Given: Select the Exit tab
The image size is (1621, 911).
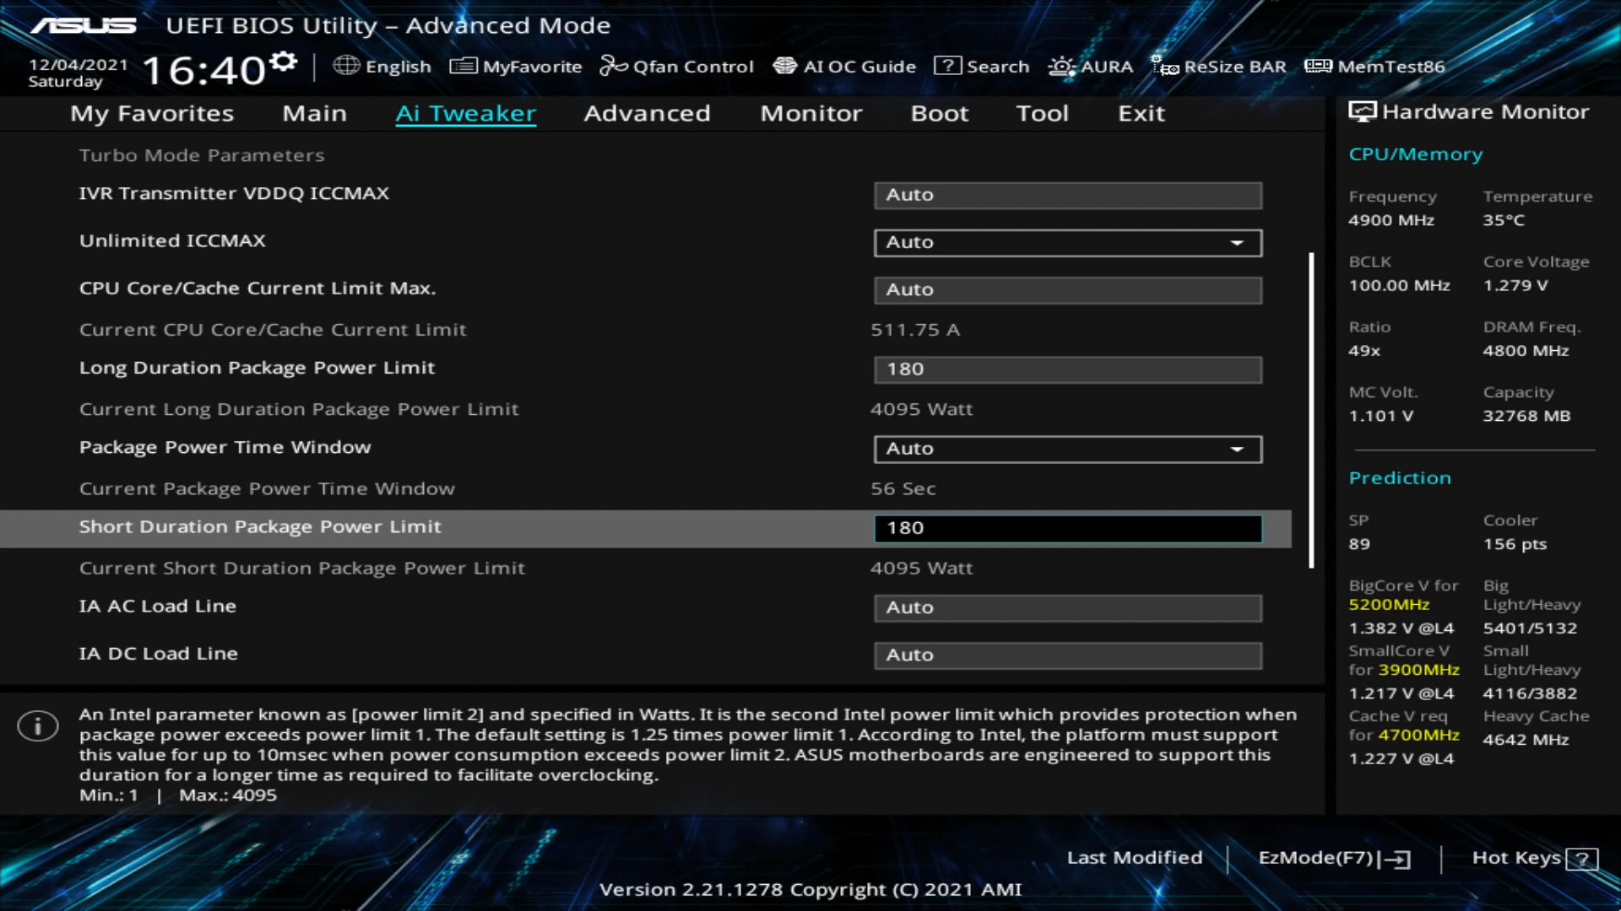Looking at the screenshot, I should click(x=1141, y=113).
